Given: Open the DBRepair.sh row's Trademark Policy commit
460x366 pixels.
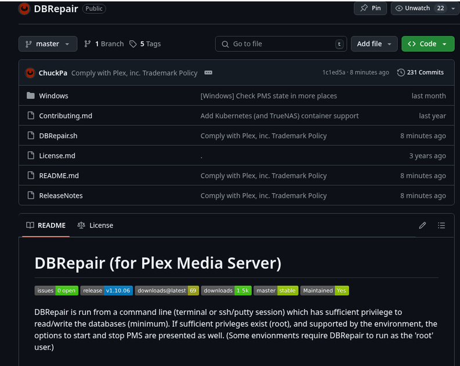Looking at the screenshot, I should (263, 136).
